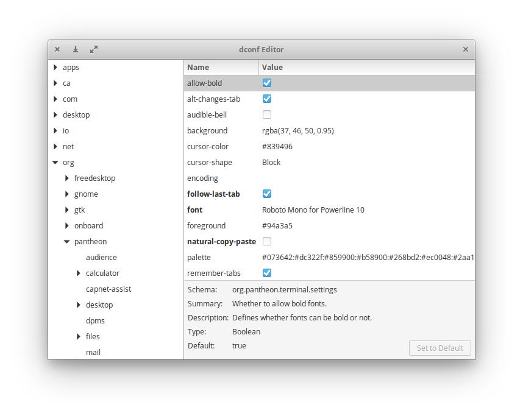Expand the org tree branch arrow
The width and height of the screenshot is (523, 416).
point(55,162)
